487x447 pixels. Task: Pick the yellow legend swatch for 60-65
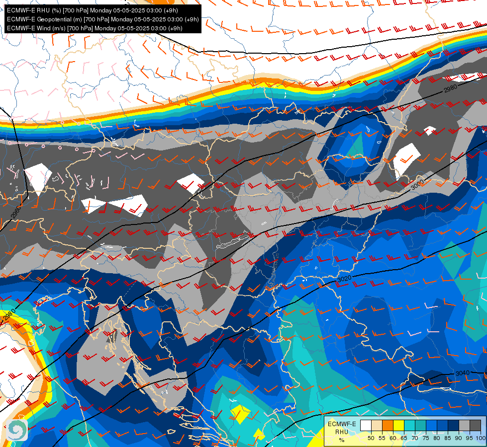pyautogui.click(x=399, y=425)
